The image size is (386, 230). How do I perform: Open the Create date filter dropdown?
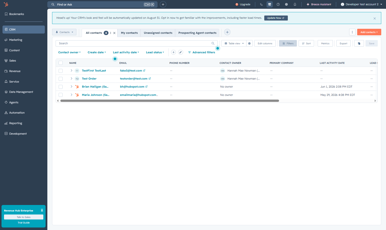[x=97, y=52]
